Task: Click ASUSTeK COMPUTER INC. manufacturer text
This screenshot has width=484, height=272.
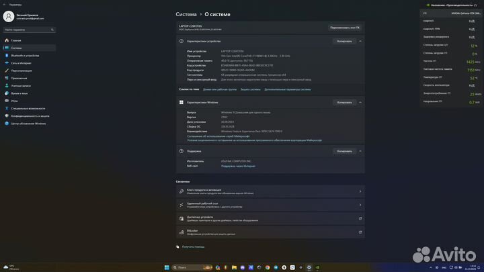Action: 236,161
